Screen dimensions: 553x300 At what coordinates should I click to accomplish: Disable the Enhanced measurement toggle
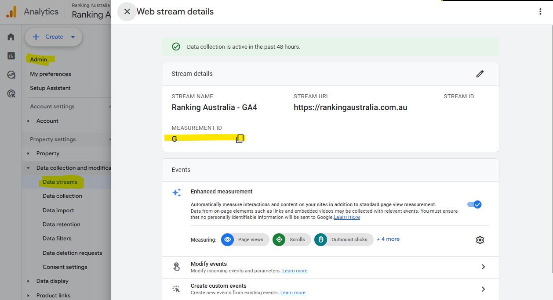pyautogui.click(x=474, y=204)
